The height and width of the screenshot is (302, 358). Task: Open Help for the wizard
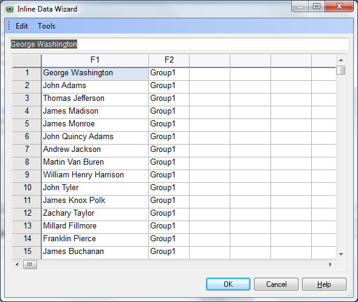(324, 284)
